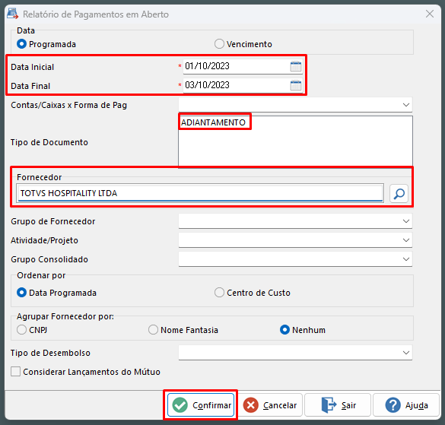Viewport: 445px width, 425px height.
Task: Choose Data Programada ordering option
Action: pyautogui.click(x=21, y=293)
